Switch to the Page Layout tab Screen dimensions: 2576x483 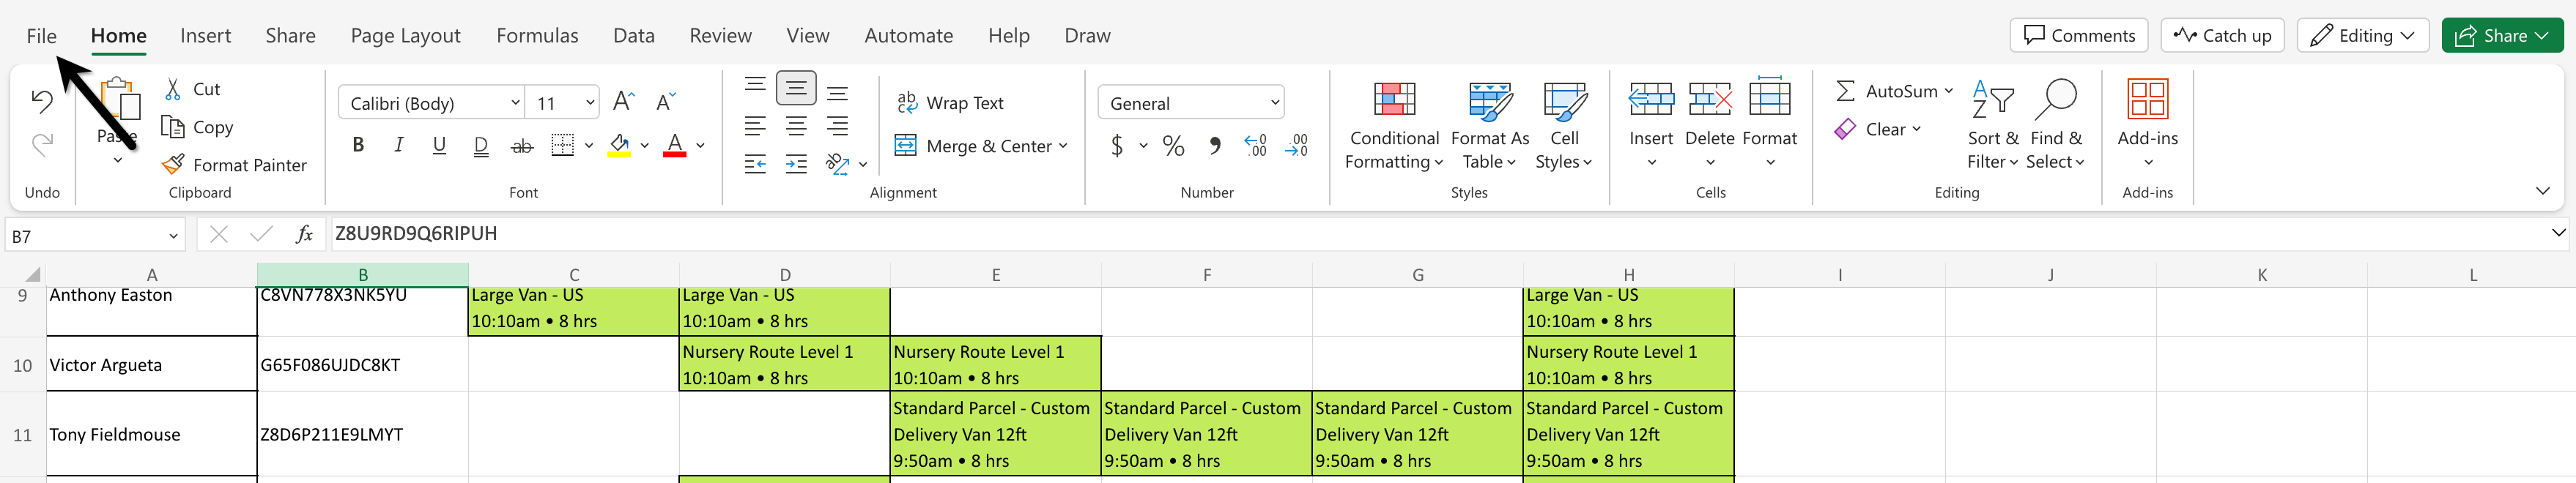point(405,36)
